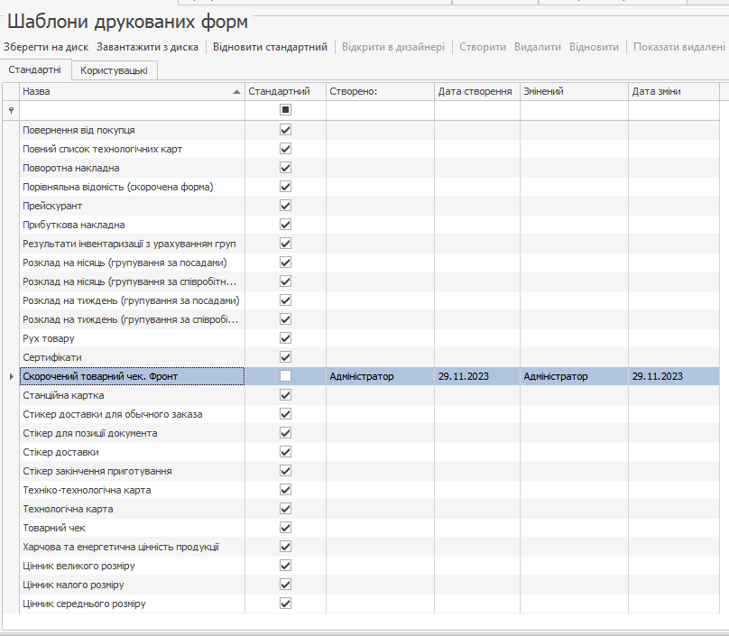Screen dimensions: 729x636
Task: Switch to the Користувацькі tab
Action: 115,69
